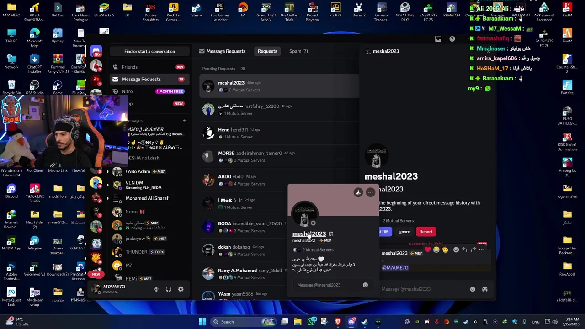The height and width of the screenshot is (329, 585).
Task: Open emoji picker in main message bar
Action: point(473,289)
